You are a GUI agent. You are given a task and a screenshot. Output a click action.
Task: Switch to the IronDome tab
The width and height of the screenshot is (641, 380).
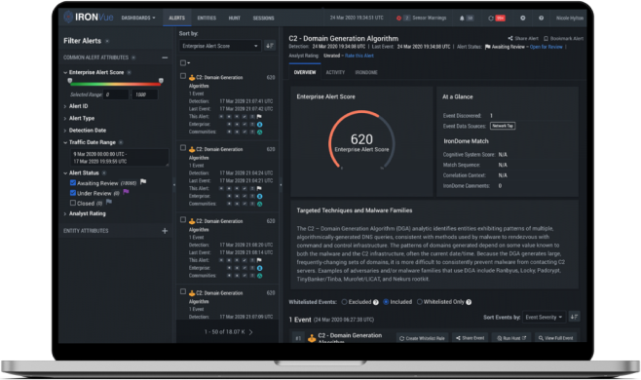point(366,72)
